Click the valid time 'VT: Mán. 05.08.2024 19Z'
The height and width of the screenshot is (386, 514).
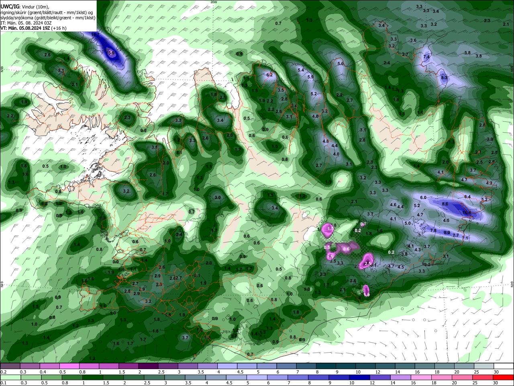tap(25, 28)
